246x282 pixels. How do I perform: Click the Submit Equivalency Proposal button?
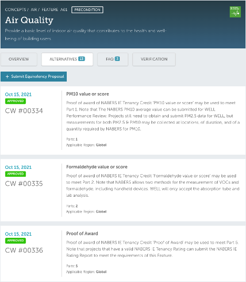pyautogui.click(x=34, y=77)
